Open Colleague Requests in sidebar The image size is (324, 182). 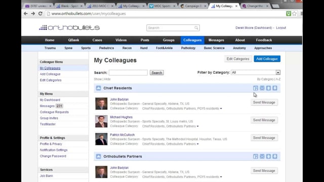coord(54,112)
